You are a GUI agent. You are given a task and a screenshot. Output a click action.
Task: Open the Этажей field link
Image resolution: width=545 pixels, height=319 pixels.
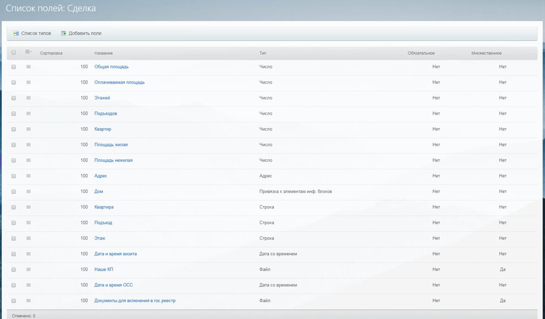[x=102, y=97]
